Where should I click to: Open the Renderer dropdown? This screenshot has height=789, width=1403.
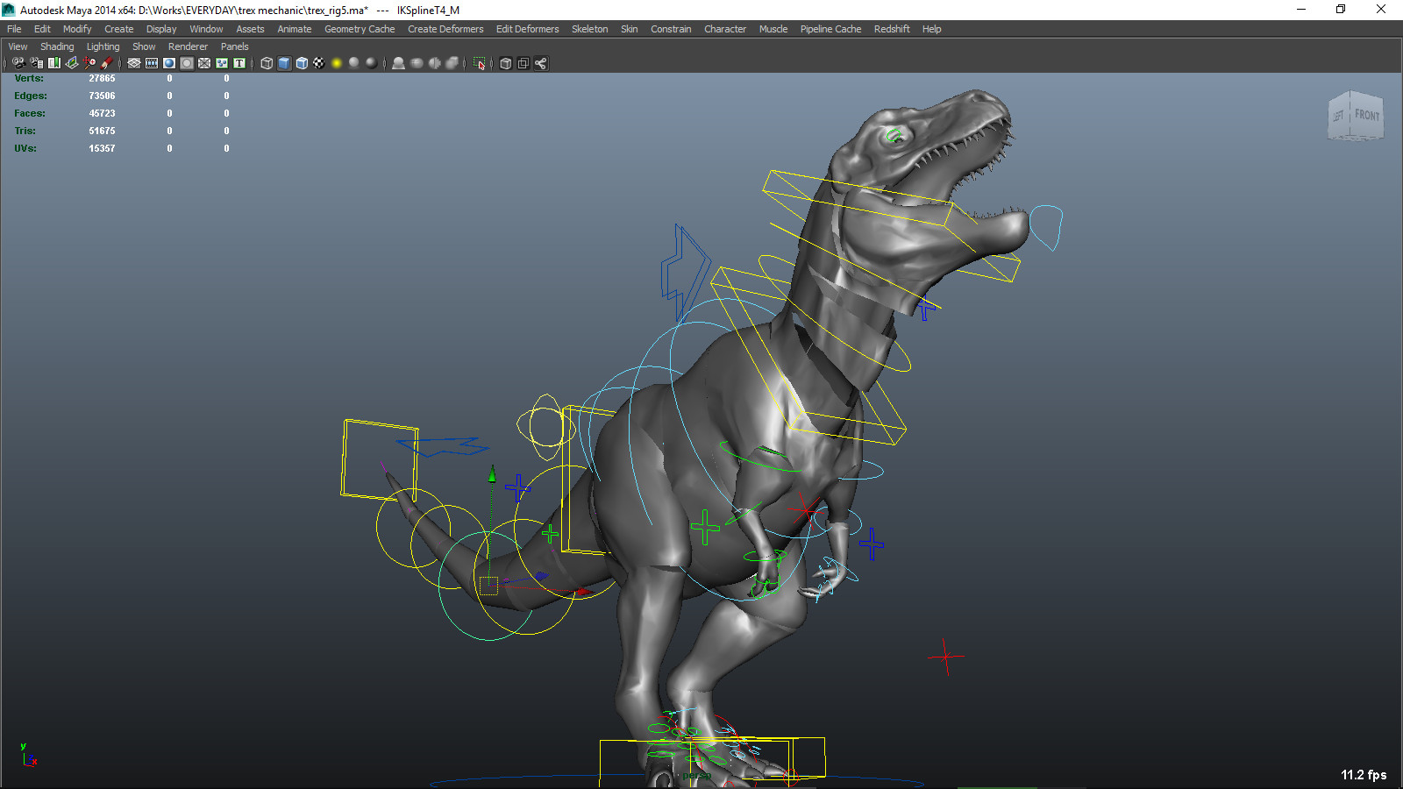[188, 46]
